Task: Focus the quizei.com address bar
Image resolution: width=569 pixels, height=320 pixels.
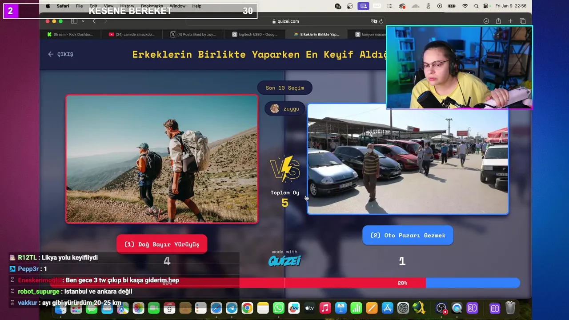Action: click(x=285, y=21)
